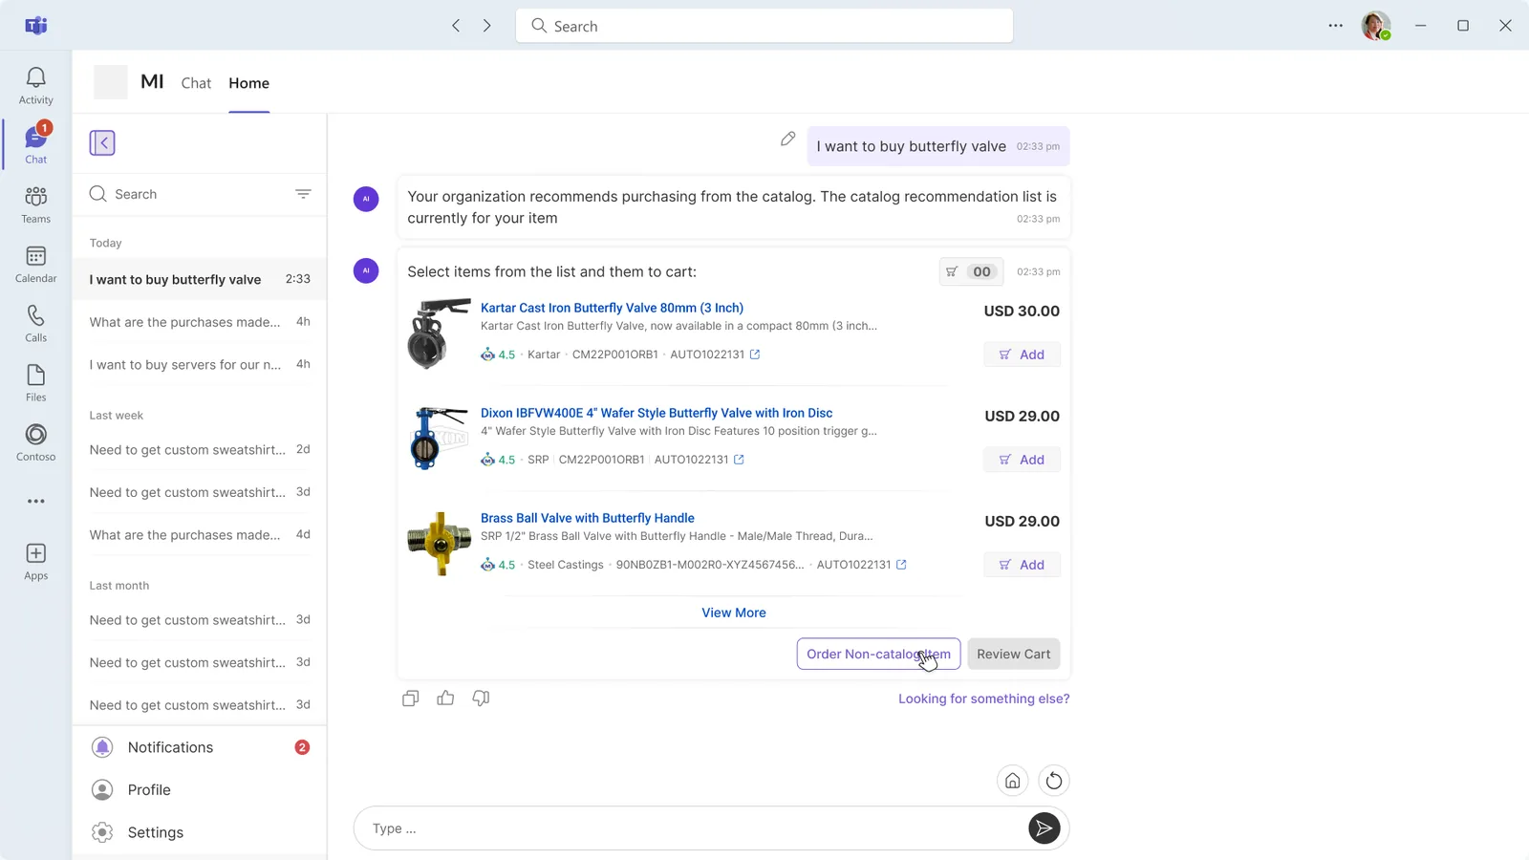The image size is (1529, 860).
Task: Open external link for Dixon valve
Action: pos(739,460)
